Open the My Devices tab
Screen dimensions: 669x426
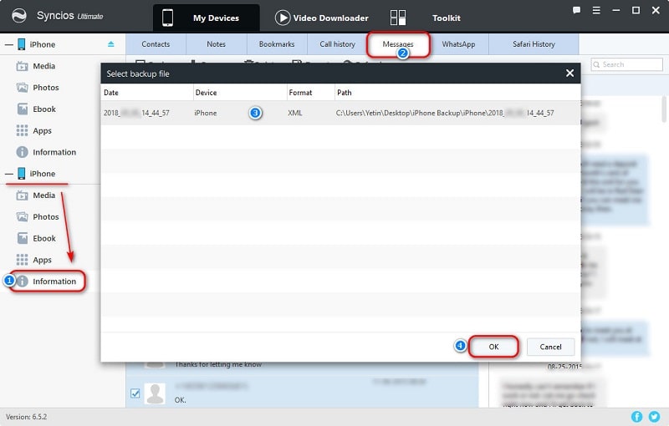pos(206,18)
